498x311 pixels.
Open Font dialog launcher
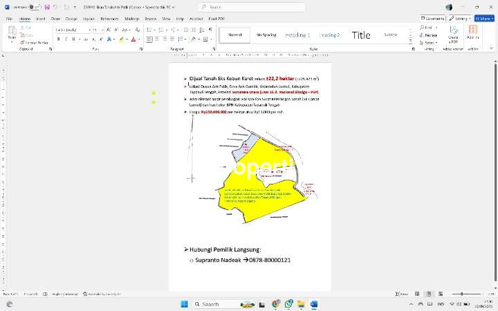click(141, 49)
